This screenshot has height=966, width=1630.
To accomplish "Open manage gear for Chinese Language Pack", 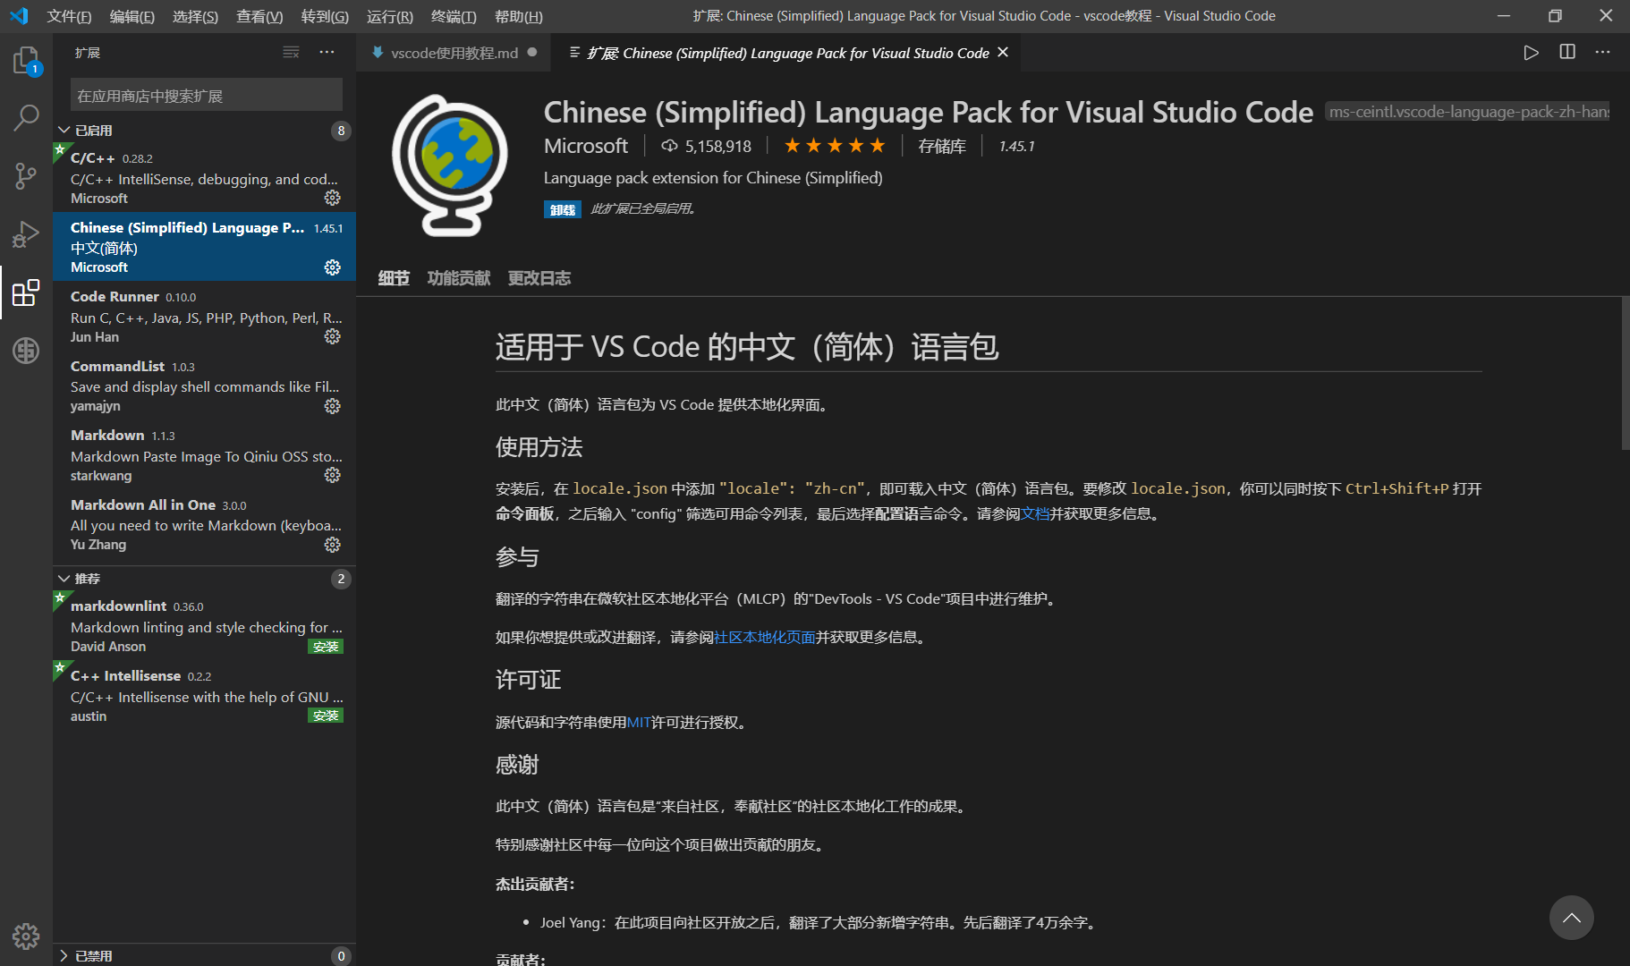I will [333, 267].
